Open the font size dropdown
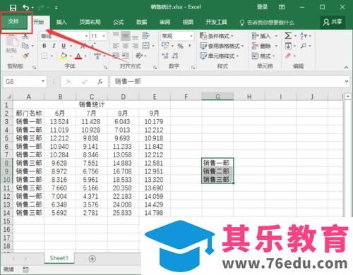Screen dimensions: 353x275 (x=104, y=36)
